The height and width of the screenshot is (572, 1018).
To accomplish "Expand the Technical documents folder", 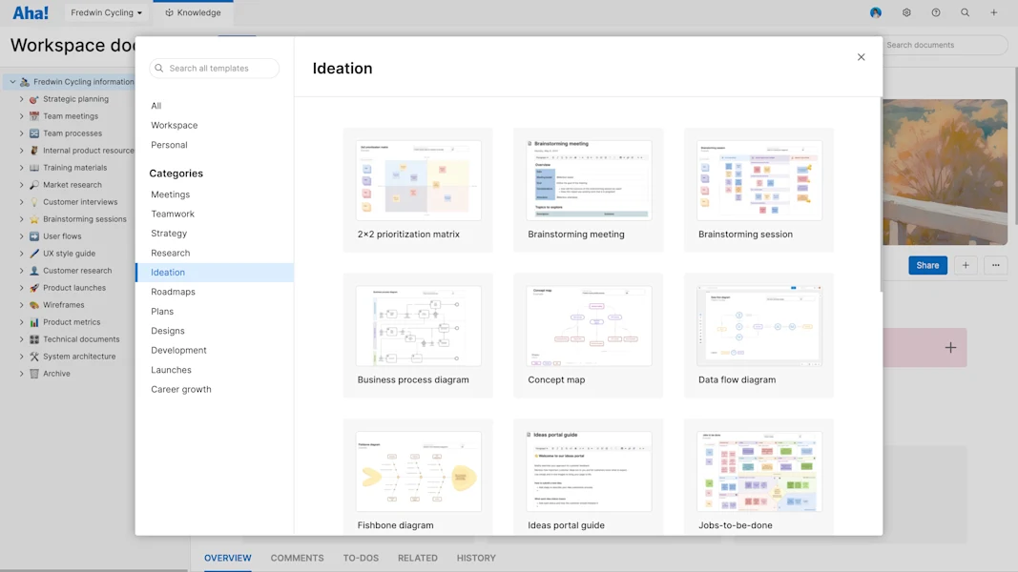I will 21,339.
